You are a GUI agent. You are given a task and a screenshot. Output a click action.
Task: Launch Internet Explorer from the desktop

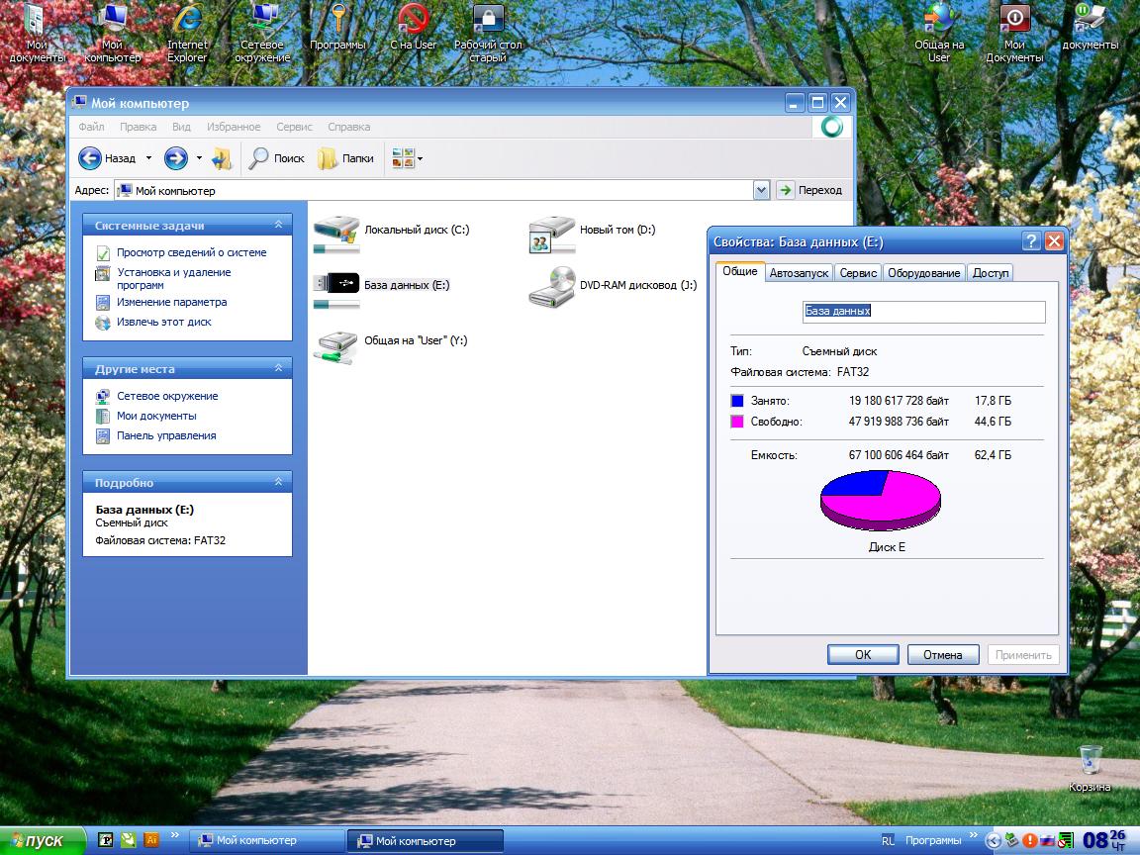point(187,33)
